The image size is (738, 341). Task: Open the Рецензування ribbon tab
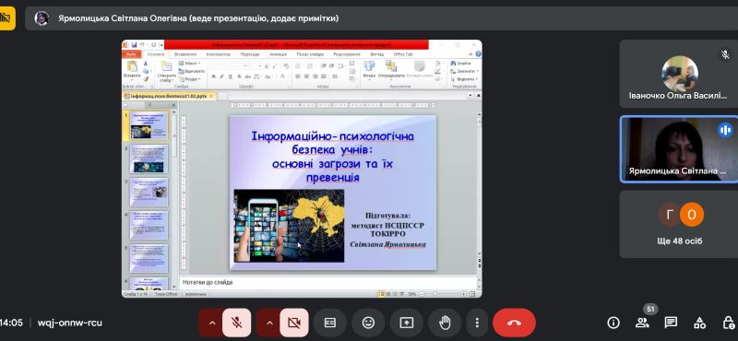click(x=347, y=54)
